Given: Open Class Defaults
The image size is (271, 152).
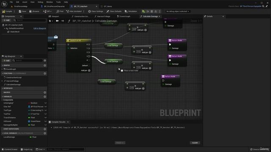Looking at the screenshot, I should [x=114, y=11].
